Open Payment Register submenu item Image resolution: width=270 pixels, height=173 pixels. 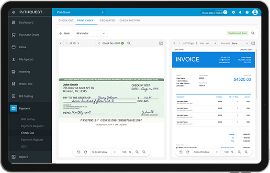point(32,140)
